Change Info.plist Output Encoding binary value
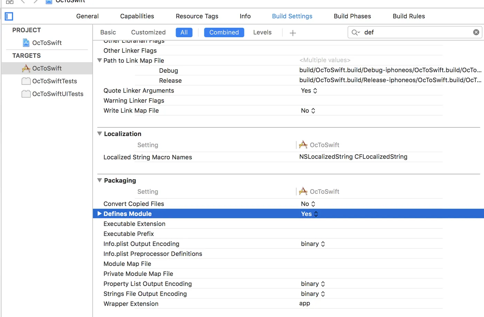Image resolution: width=484 pixels, height=317 pixels. tap(313, 244)
